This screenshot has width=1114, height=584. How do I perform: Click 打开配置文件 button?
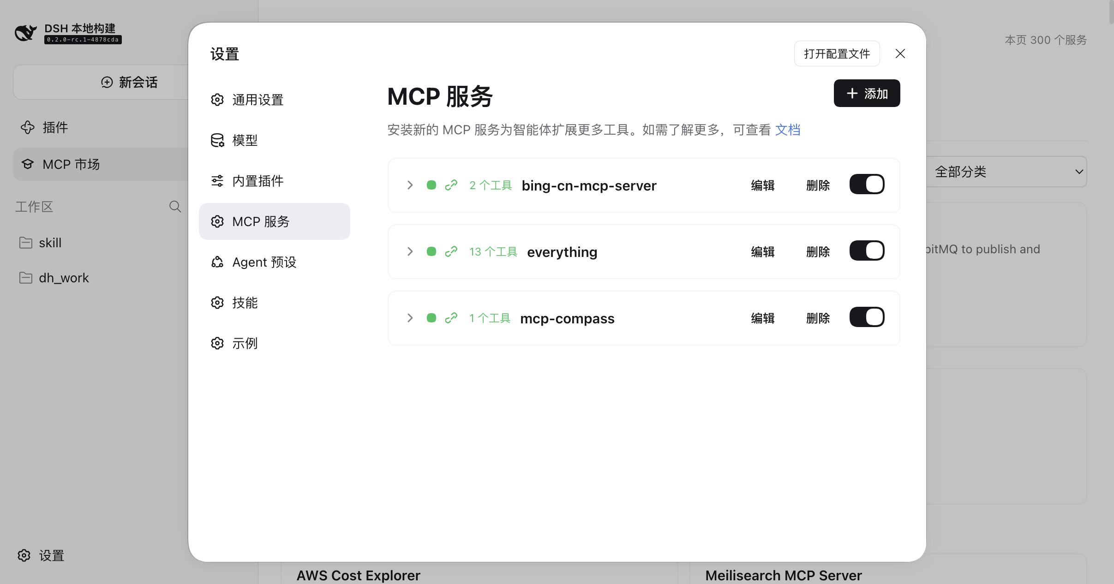click(x=837, y=54)
